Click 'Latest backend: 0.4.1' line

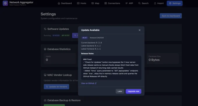tap(91, 46)
